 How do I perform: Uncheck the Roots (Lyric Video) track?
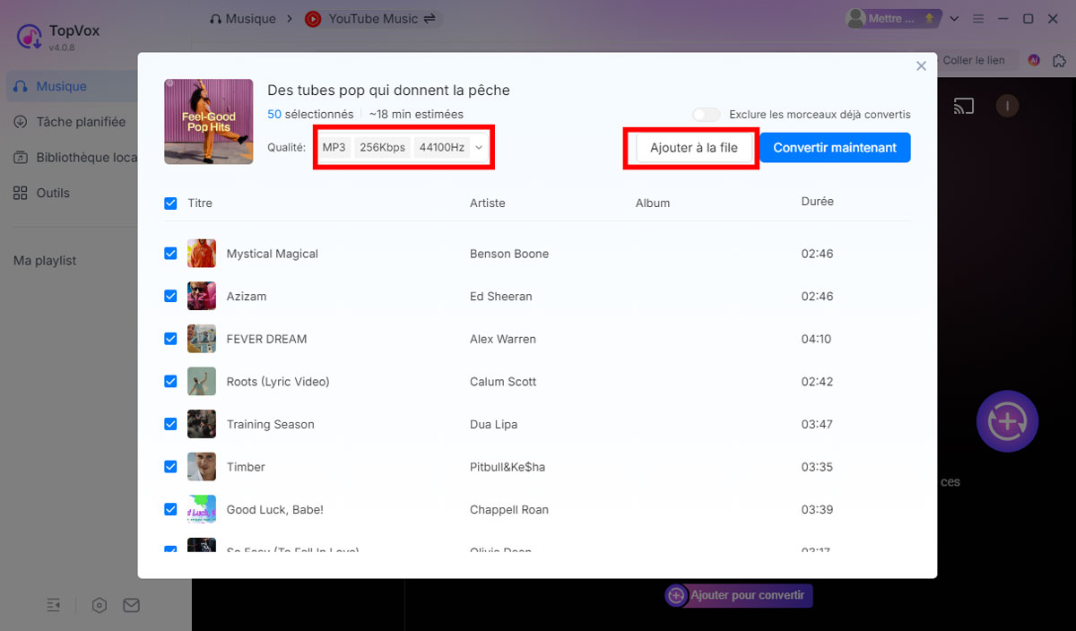click(170, 381)
